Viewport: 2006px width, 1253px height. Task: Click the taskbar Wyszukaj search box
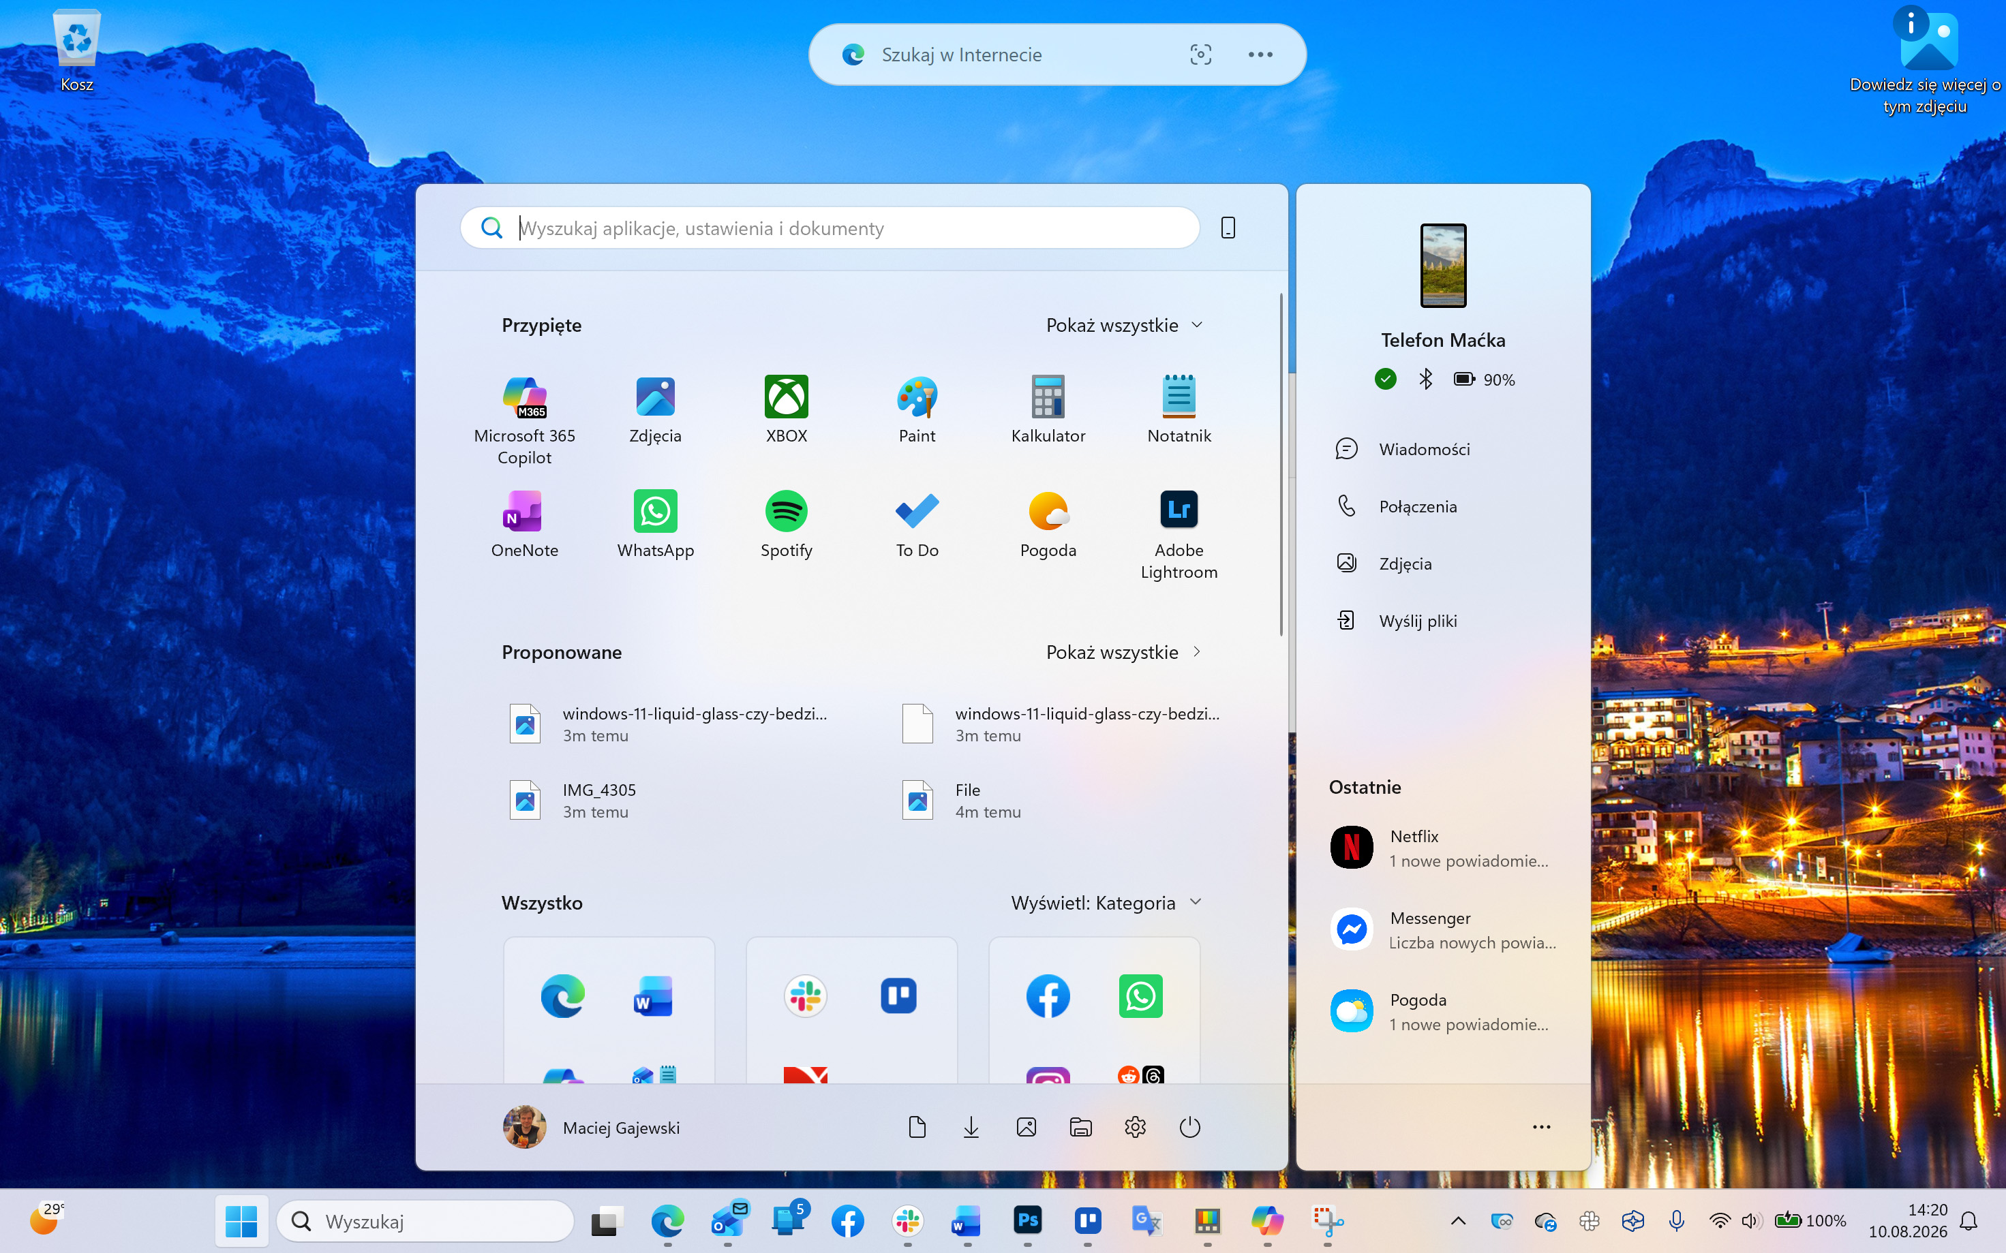pyautogui.click(x=425, y=1221)
